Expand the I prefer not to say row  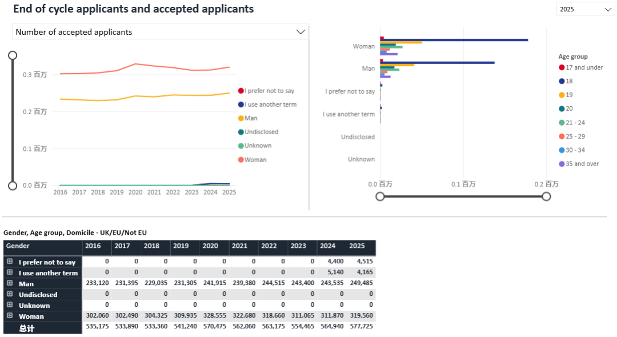(10, 262)
